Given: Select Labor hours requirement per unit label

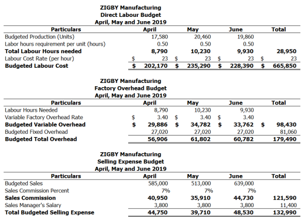Looking at the screenshot, I should [55, 44].
